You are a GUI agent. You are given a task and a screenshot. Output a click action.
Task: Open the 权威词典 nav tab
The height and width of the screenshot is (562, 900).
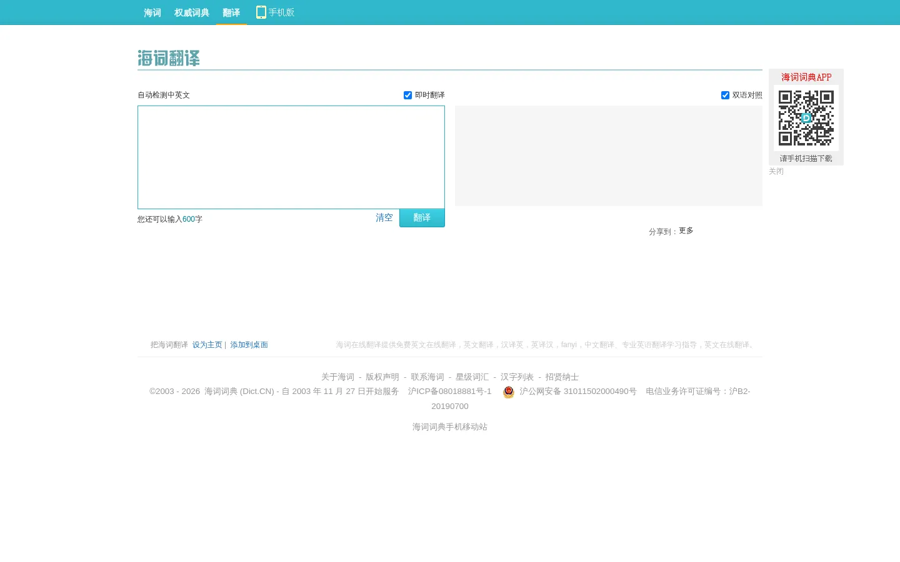192,12
